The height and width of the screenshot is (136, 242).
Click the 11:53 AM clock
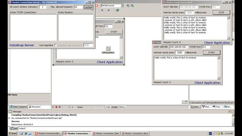point(228,133)
